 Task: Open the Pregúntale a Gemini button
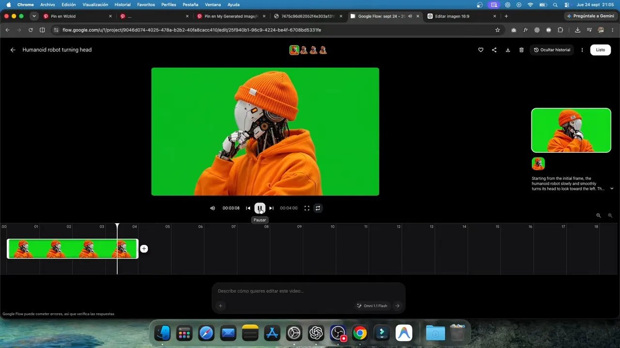590,16
